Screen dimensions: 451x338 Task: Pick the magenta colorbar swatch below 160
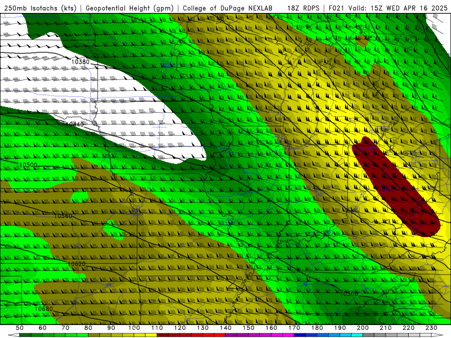pos(277,335)
